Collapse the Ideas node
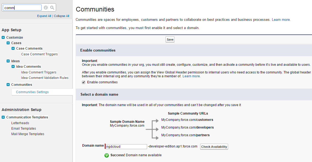The height and width of the screenshot is (162, 312). tap(8, 61)
